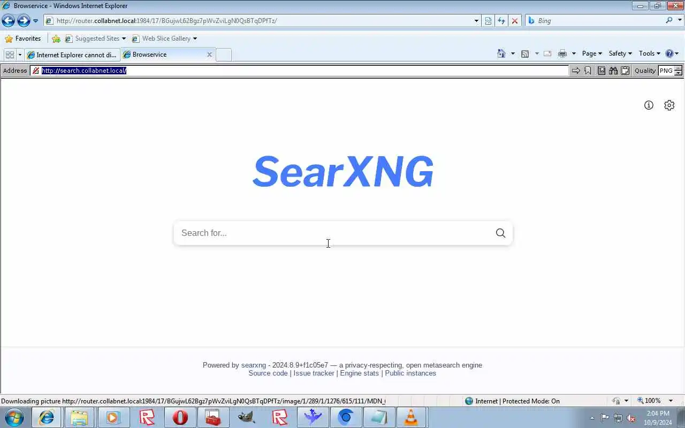The height and width of the screenshot is (428, 685).
Task: Switch to 'Internet Explorer cannot di...' tab
Action: 72,55
